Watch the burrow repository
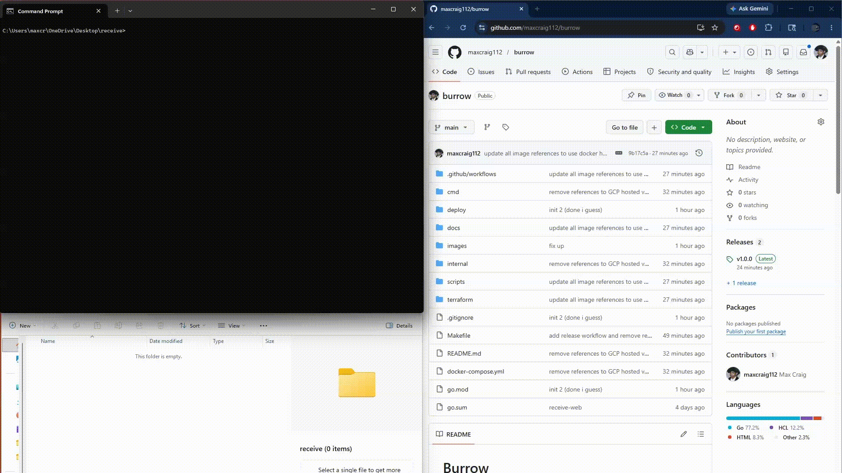The height and width of the screenshot is (473, 842). coord(674,95)
